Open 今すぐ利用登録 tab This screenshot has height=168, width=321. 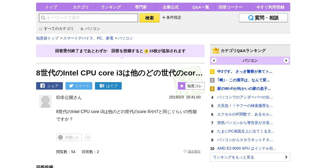pos(270,7)
